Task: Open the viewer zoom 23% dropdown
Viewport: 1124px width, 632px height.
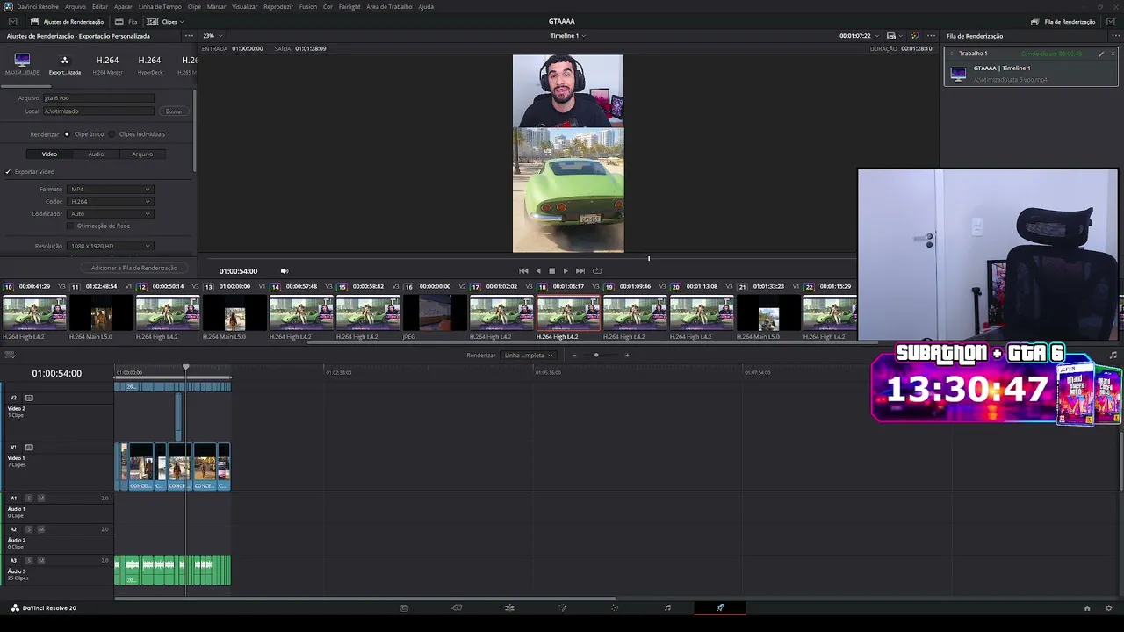Action: pos(213,36)
